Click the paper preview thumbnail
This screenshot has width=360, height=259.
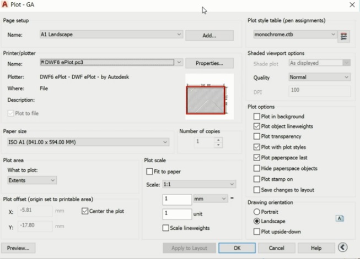209,96
